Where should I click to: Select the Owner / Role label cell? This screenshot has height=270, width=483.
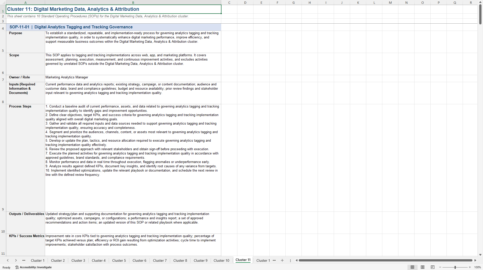click(25, 78)
